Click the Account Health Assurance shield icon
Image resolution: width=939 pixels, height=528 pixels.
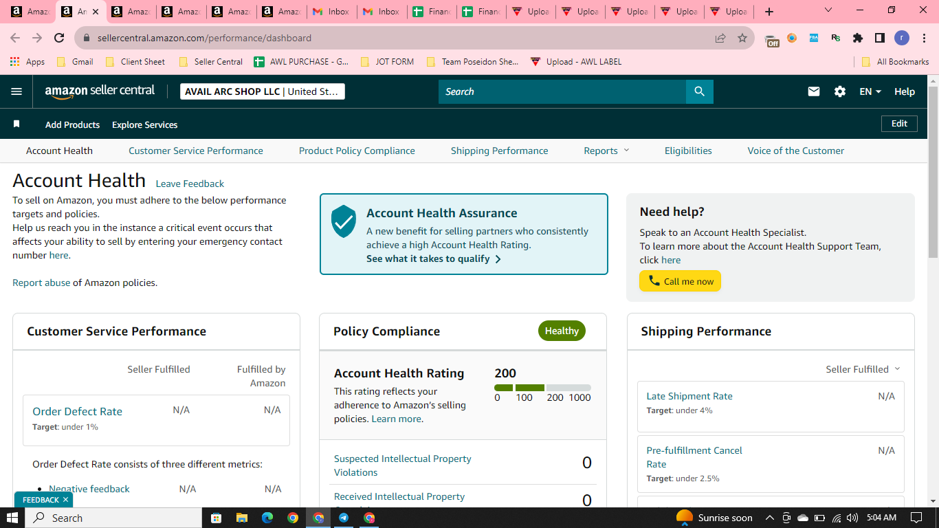[344, 221]
